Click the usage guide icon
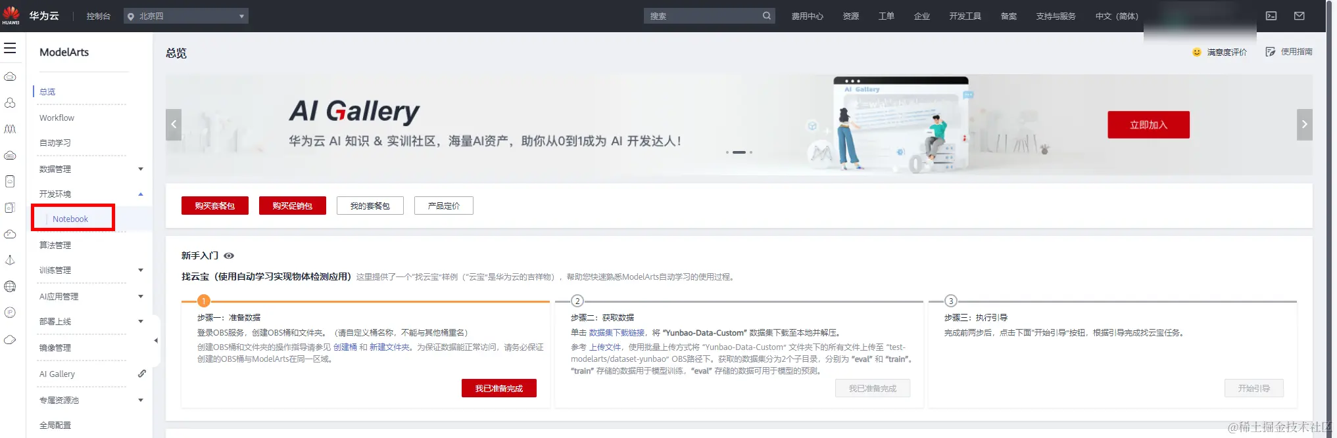Image resolution: width=1337 pixels, height=438 pixels. [1271, 52]
